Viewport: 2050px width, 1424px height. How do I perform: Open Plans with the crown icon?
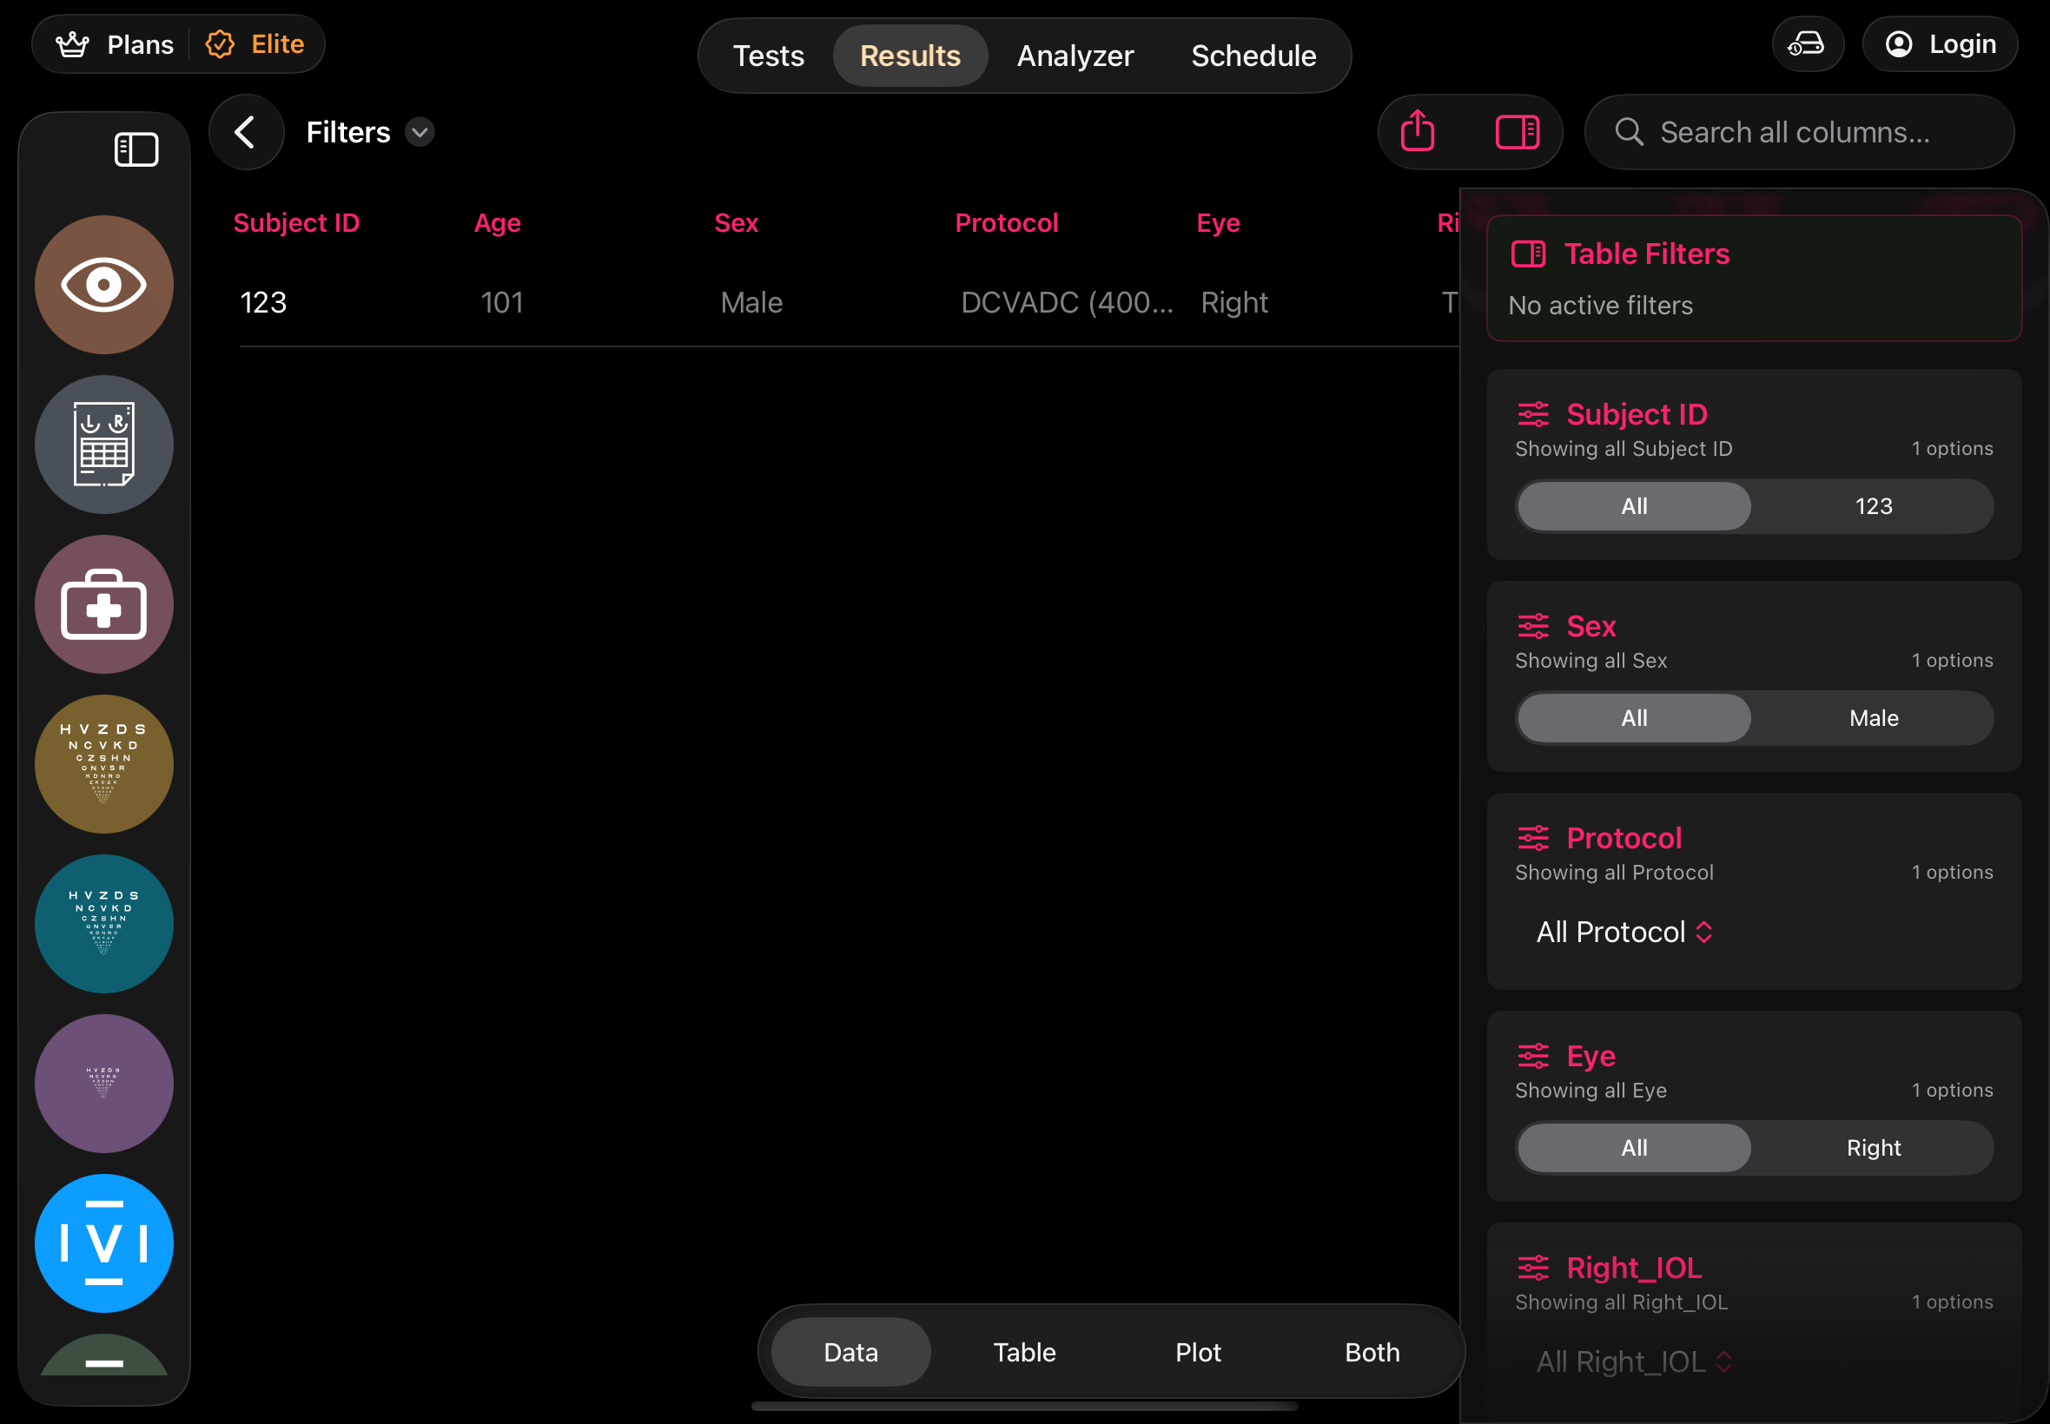(x=115, y=43)
